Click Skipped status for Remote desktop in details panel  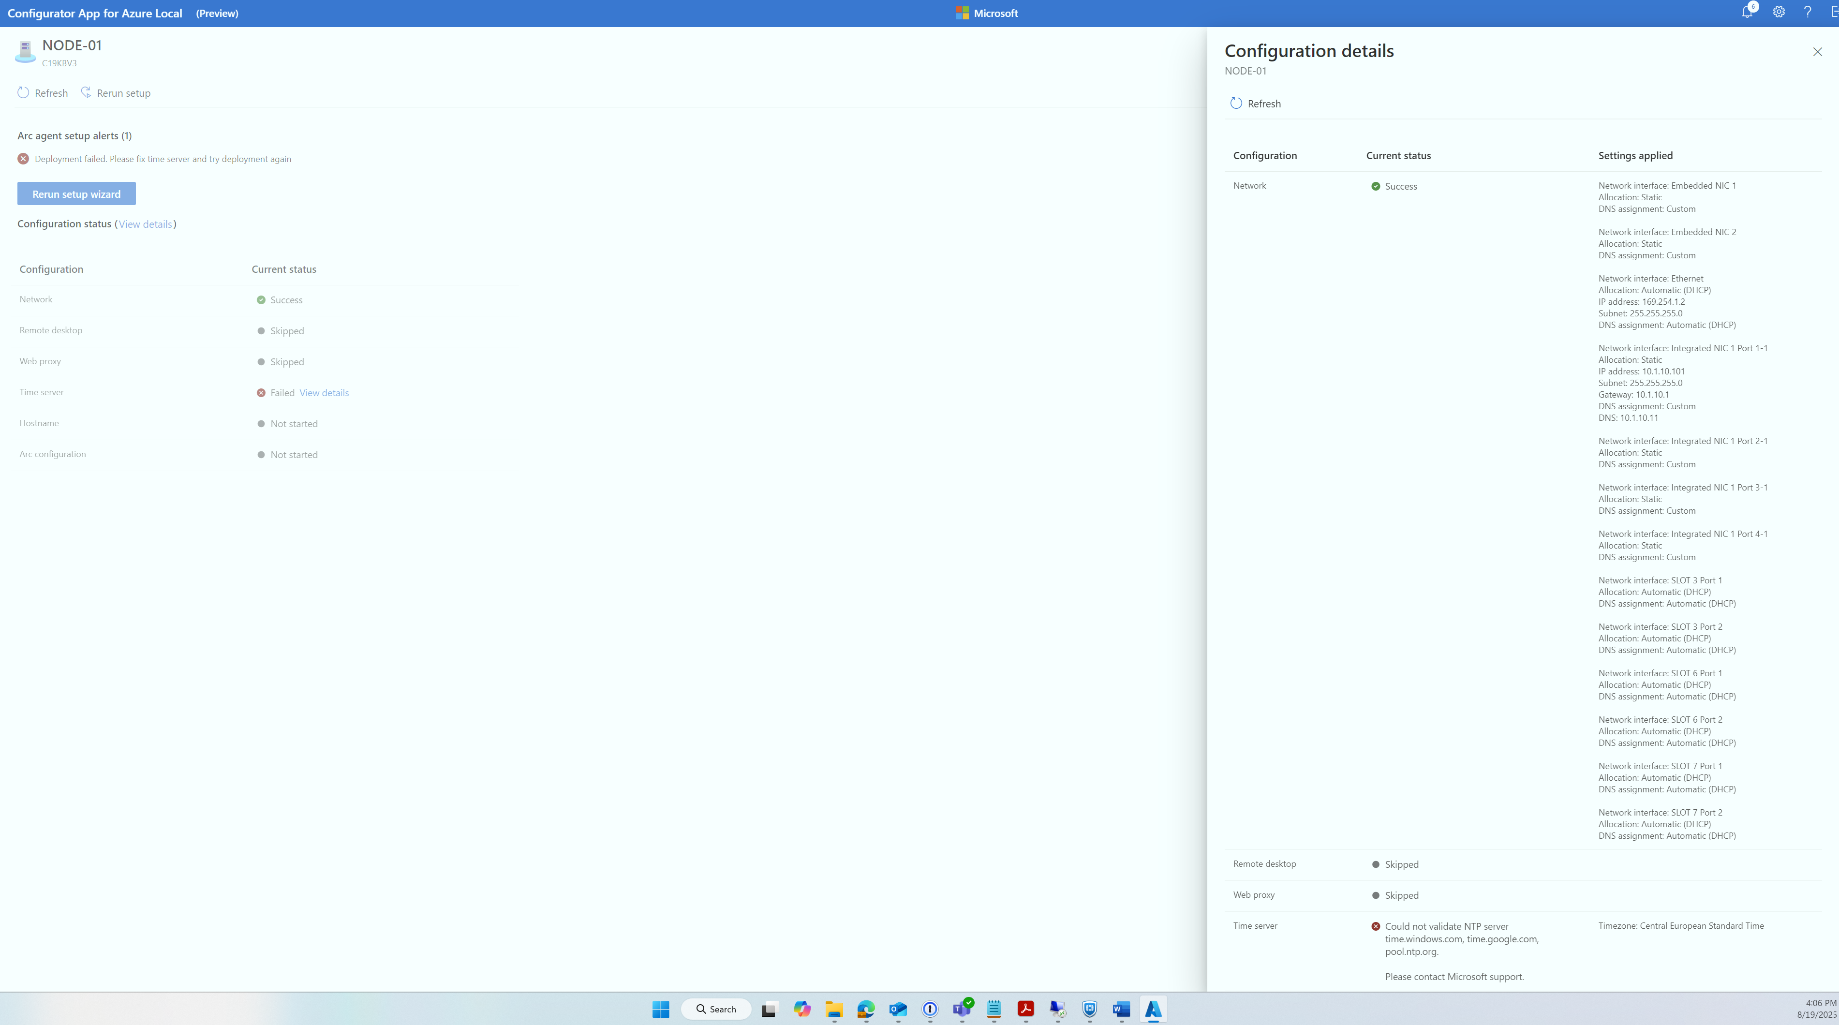1395,864
